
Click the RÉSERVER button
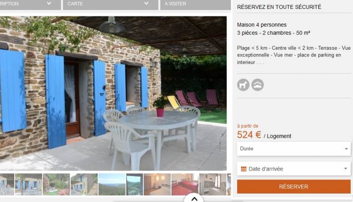click(294, 186)
